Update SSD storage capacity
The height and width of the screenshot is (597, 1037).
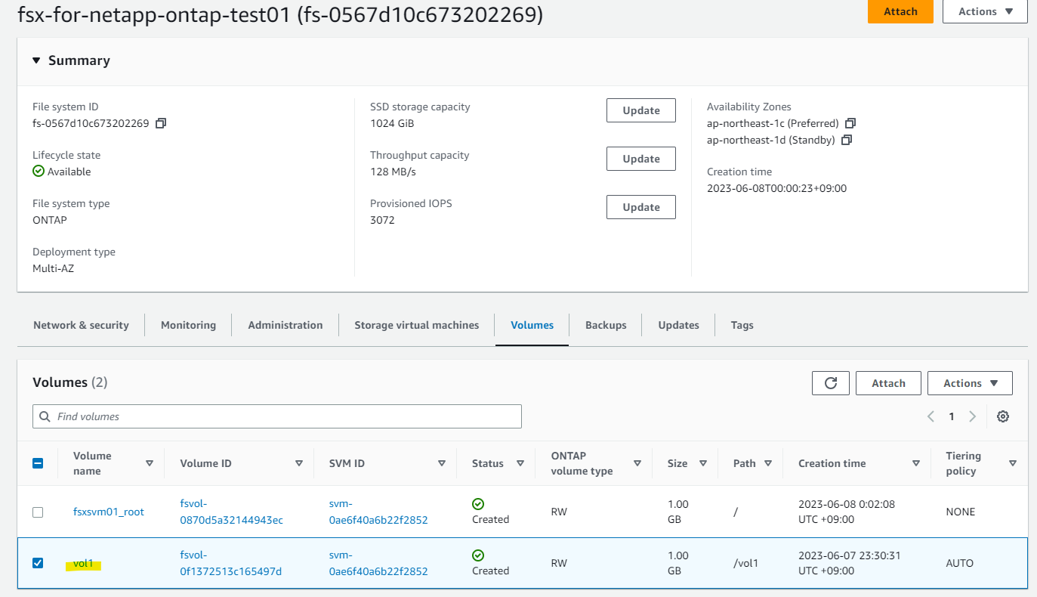click(x=641, y=110)
